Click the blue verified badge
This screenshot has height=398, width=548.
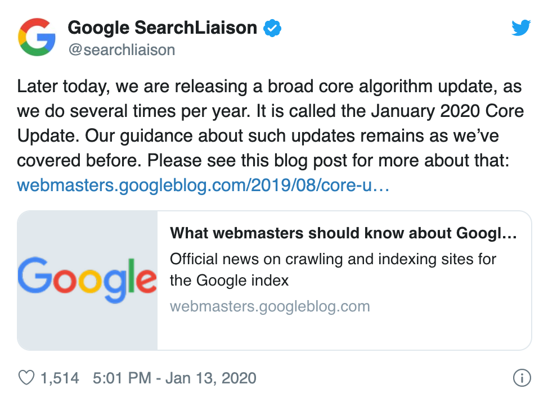[x=272, y=28]
